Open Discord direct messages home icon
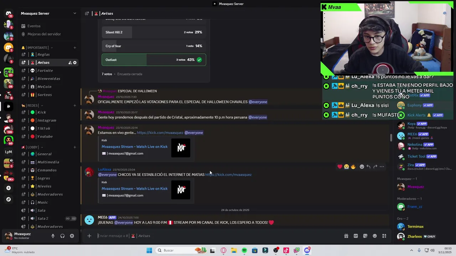Image resolution: width=456 pixels, height=256 pixels. (9, 14)
